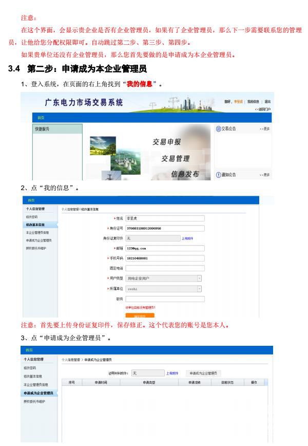Select 首页 tab under 广东电力市场交易系统 banner
Image resolution: width=308 pixels, height=446 pixels.
[41, 118]
